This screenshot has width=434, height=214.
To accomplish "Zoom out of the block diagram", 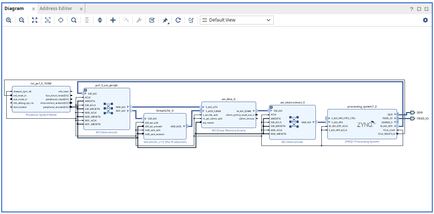I will [22, 20].
